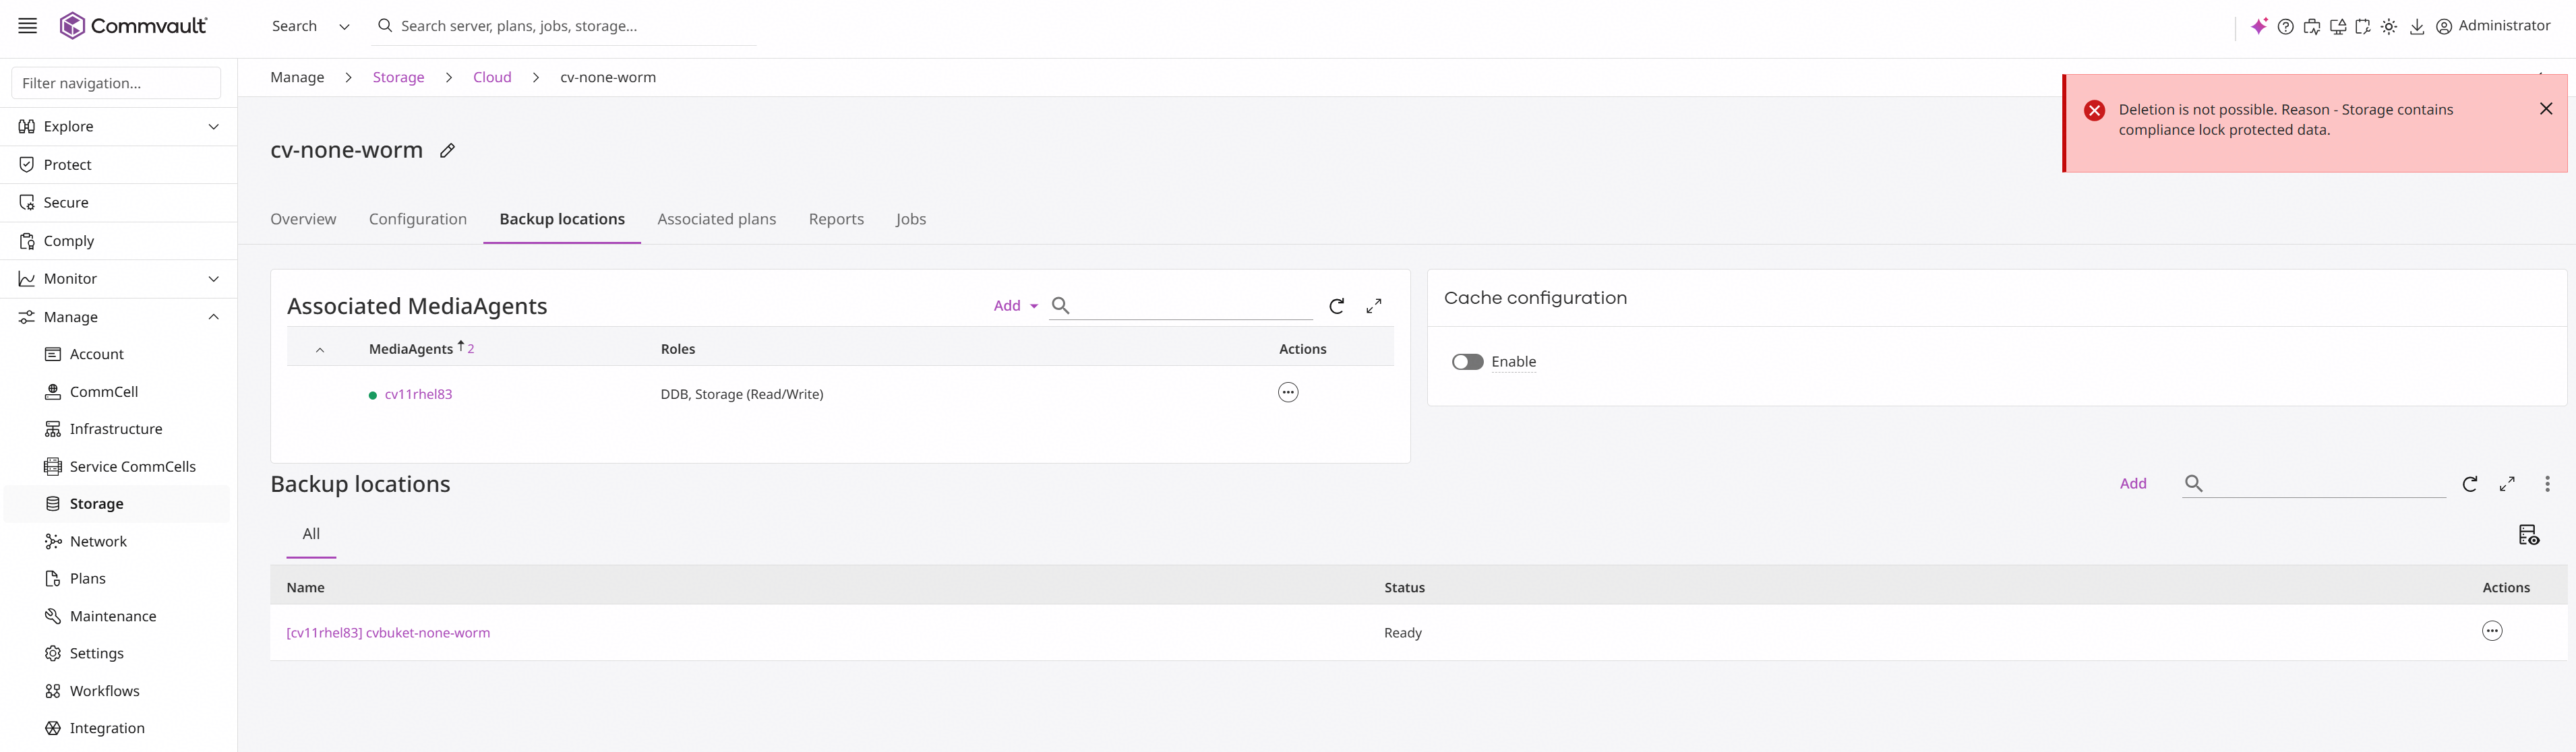Focus the Filter navigation input
Image resolution: width=2576 pixels, height=752 pixels.
116,83
